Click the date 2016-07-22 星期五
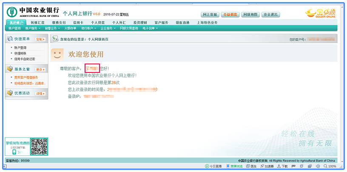This screenshot has width=347, height=172. point(116,14)
